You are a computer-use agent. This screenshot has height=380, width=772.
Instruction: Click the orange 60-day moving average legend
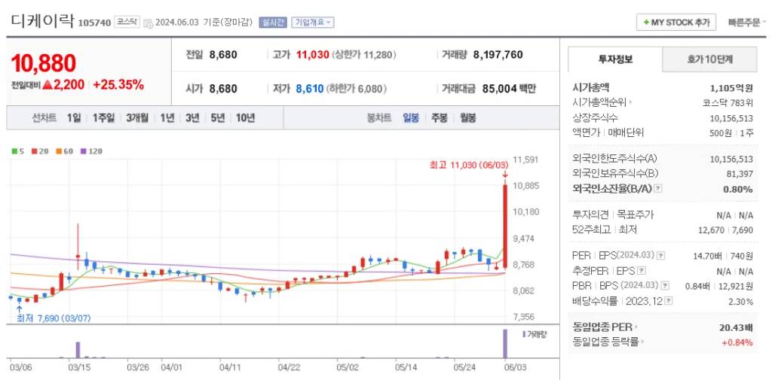[64, 151]
